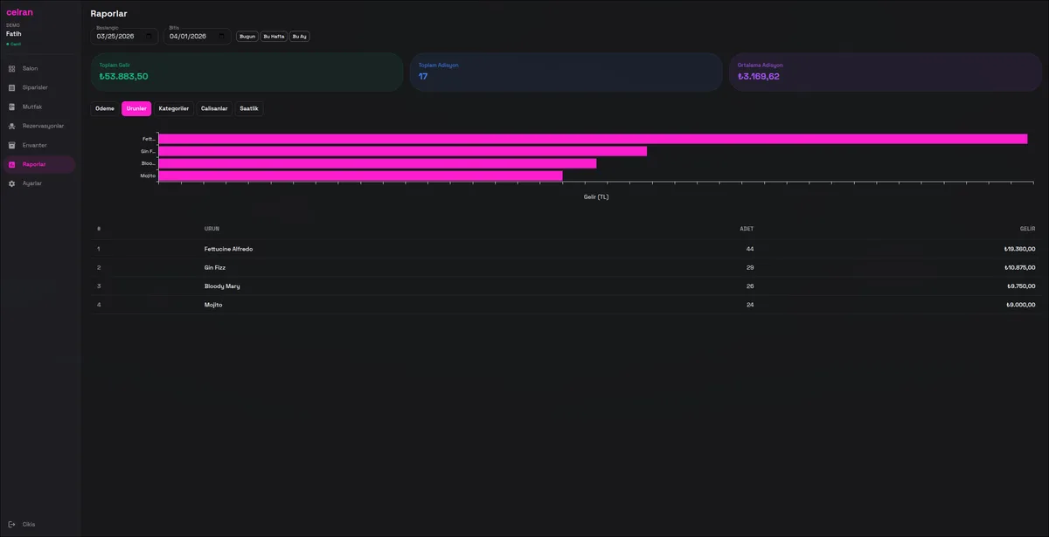The width and height of the screenshot is (1049, 537).
Task: Click the Baslangic date input field
Action: tap(118, 37)
